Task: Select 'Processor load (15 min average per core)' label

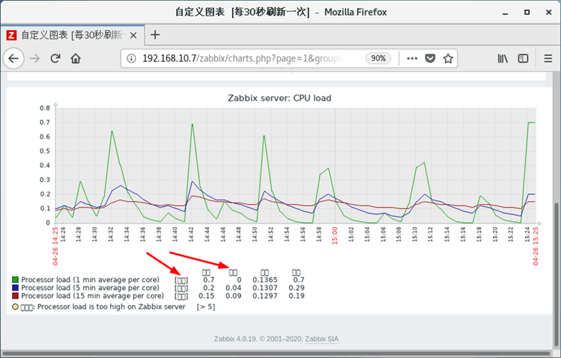Action: pos(92,296)
